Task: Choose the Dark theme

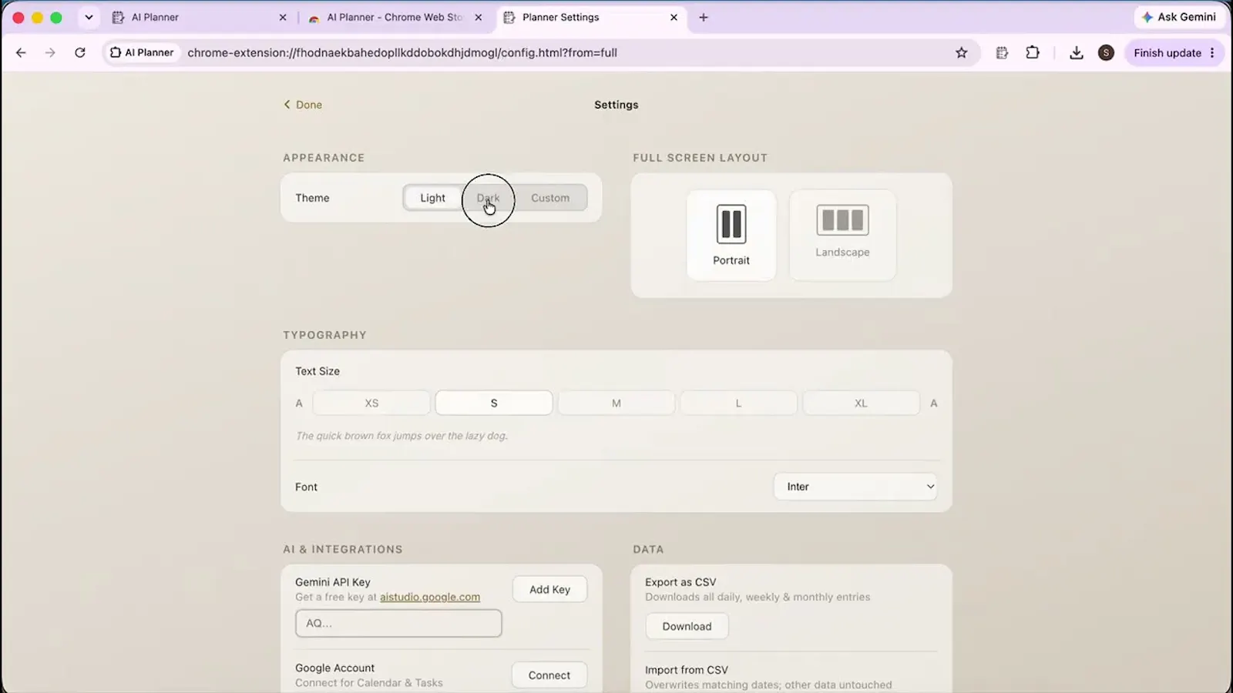Action: click(x=488, y=198)
